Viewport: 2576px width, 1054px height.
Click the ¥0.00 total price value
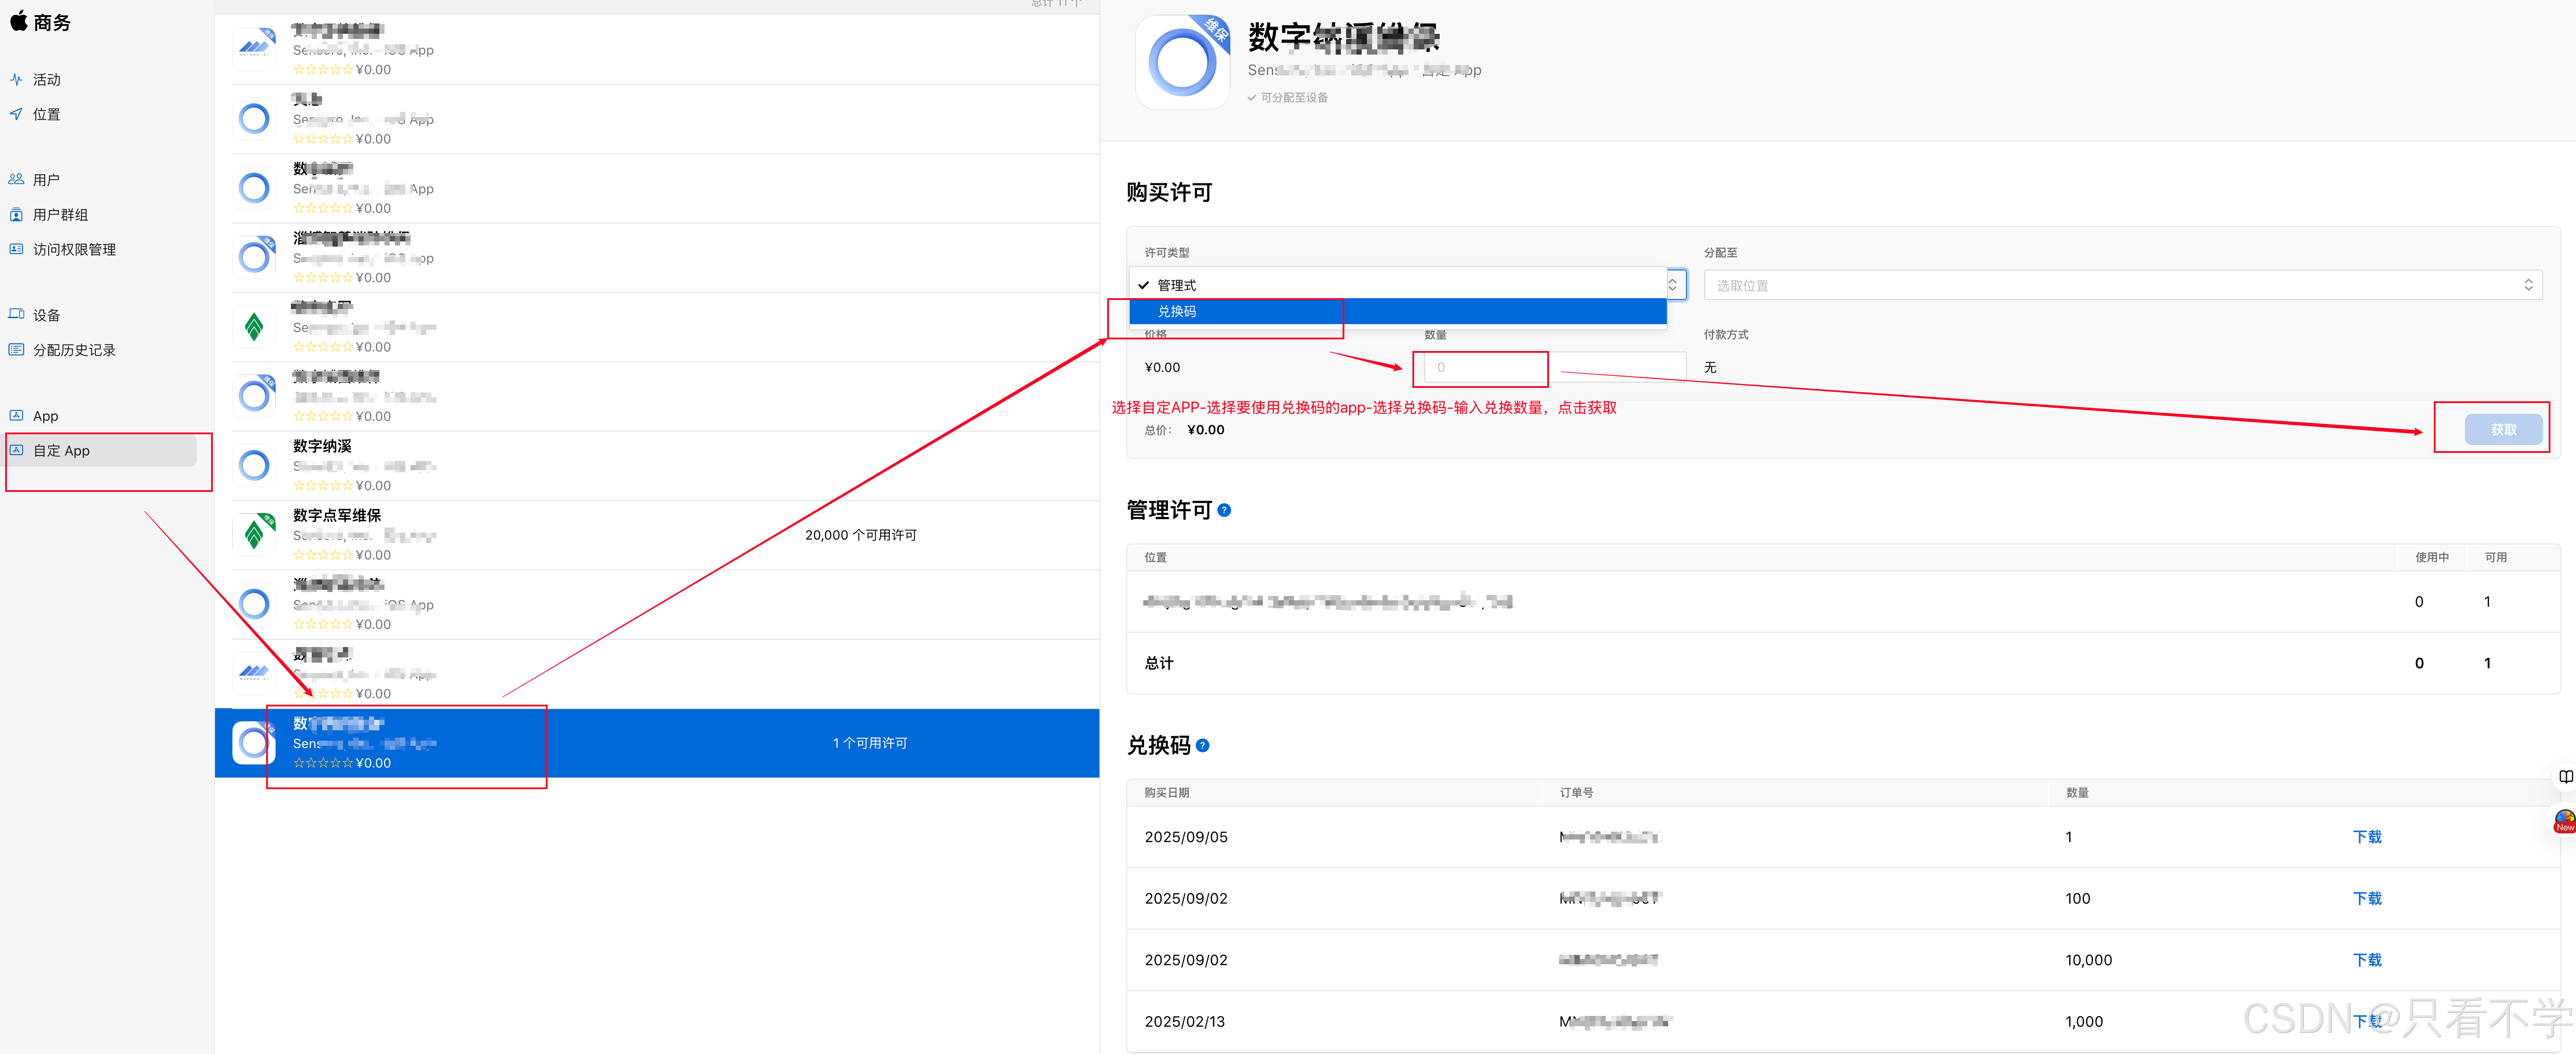pyautogui.click(x=1205, y=430)
